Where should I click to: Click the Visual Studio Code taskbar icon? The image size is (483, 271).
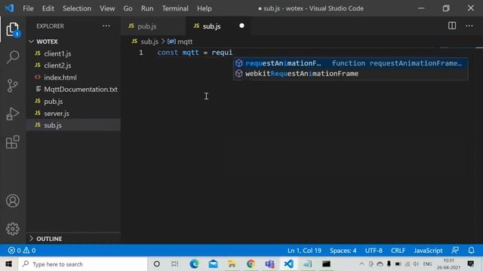click(x=288, y=264)
